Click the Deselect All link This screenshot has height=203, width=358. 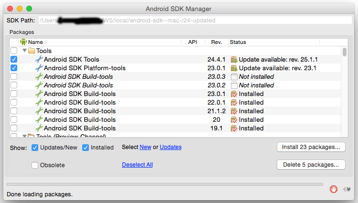(x=137, y=165)
